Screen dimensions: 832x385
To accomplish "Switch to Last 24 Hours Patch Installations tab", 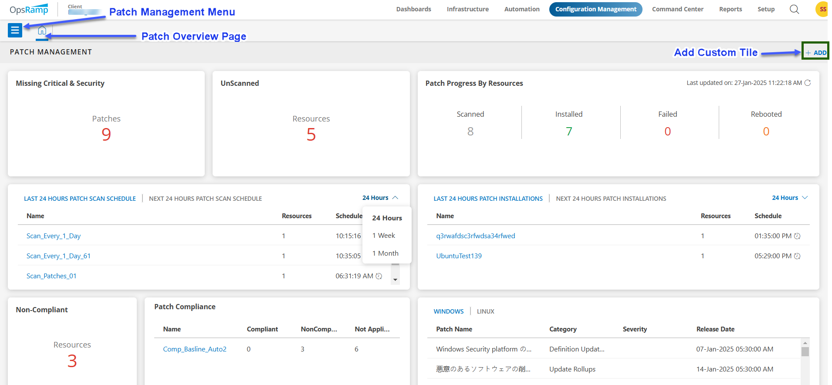I will click(x=488, y=199).
